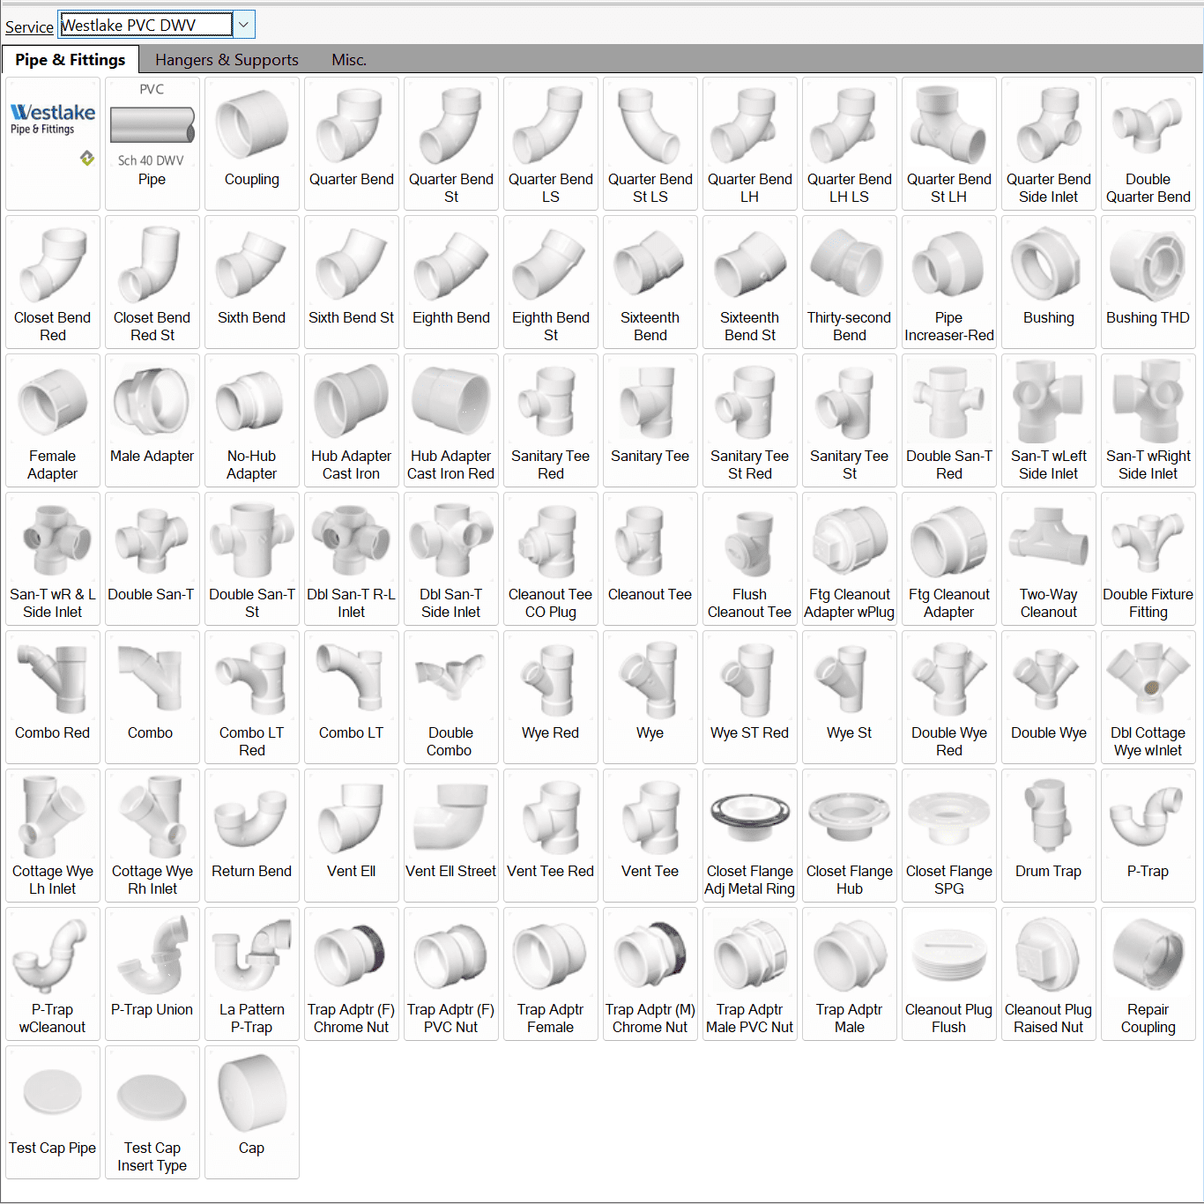The height and width of the screenshot is (1204, 1204).
Task: Choose the Cleanout Plug Raised Nut icon
Action: pyautogui.click(x=1048, y=973)
